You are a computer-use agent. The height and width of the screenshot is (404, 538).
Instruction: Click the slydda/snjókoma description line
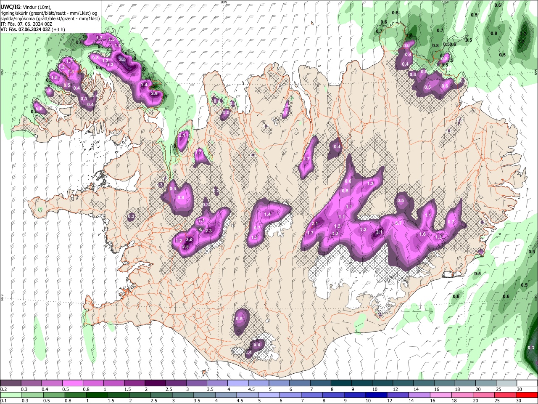tap(50, 18)
